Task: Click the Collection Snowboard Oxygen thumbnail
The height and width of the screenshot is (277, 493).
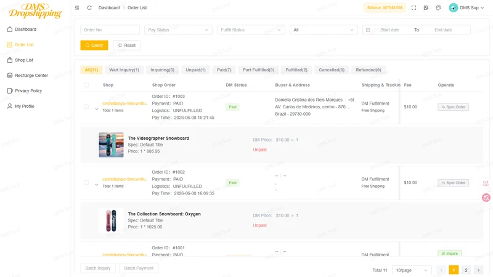Action: pos(111,220)
